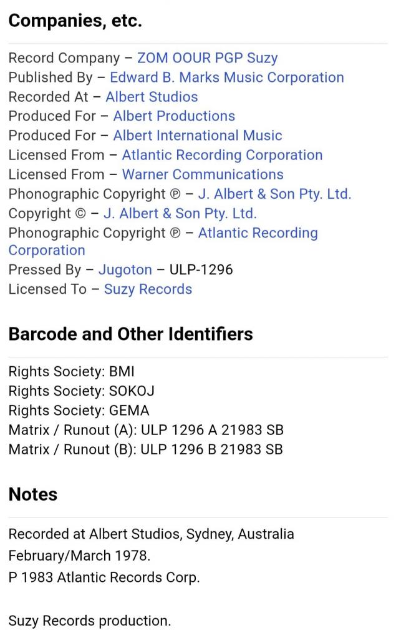Open the Suzy Records link
This screenshot has height=640, width=396.
pyautogui.click(x=148, y=289)
